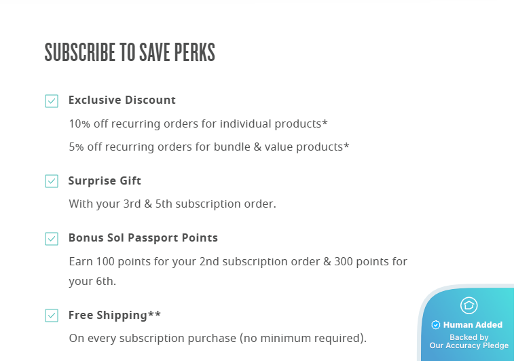Select the Free Shipping** perk title
Screen dimensions: 514x361
(115, 316)
